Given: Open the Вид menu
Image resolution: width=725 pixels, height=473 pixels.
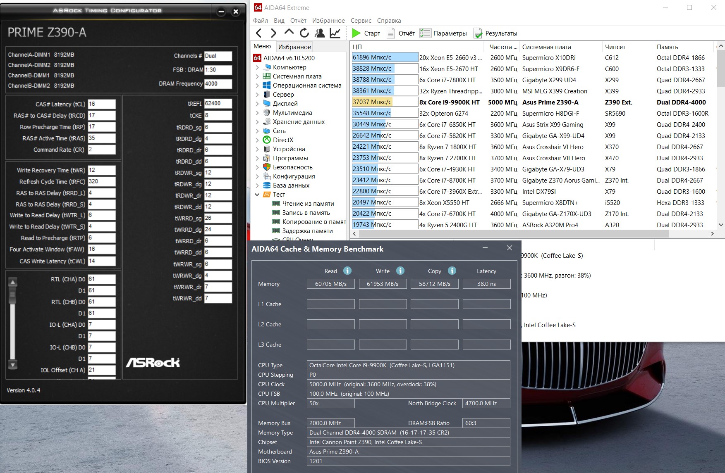Looking at the screenshot, I should point(279,20).
